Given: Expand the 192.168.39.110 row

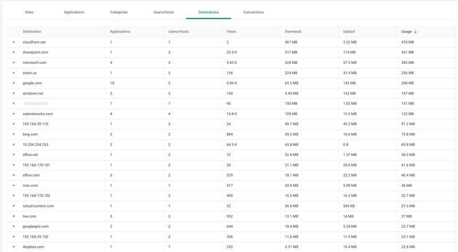Looking at the screenshot, I should [x=14, y=124].
